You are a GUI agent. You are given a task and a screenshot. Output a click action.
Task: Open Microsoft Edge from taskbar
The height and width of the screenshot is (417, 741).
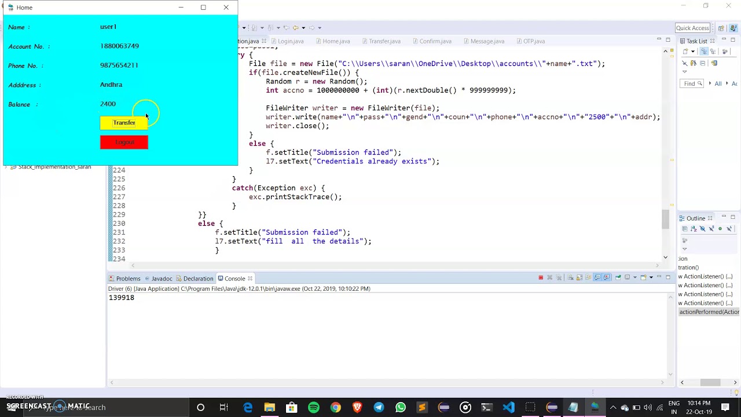[248, 408]
